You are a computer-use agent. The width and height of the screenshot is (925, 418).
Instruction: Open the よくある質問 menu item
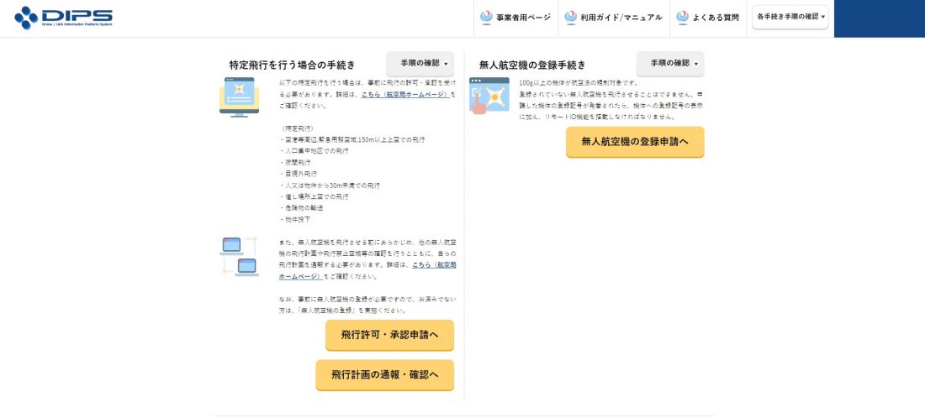coord(708,18)
